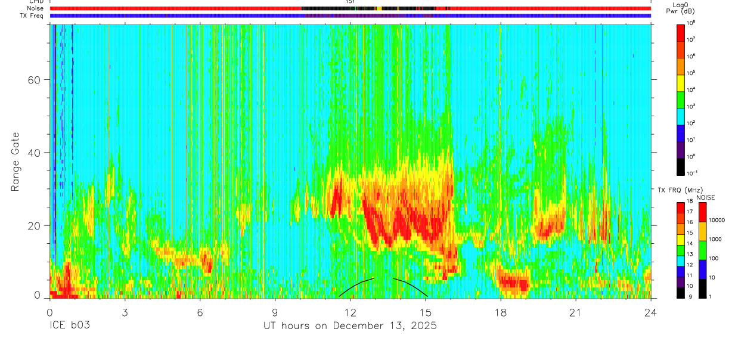Click the x-axis hour label 24
Viewport: 732px width, 338px height.
tap(651, 312)
